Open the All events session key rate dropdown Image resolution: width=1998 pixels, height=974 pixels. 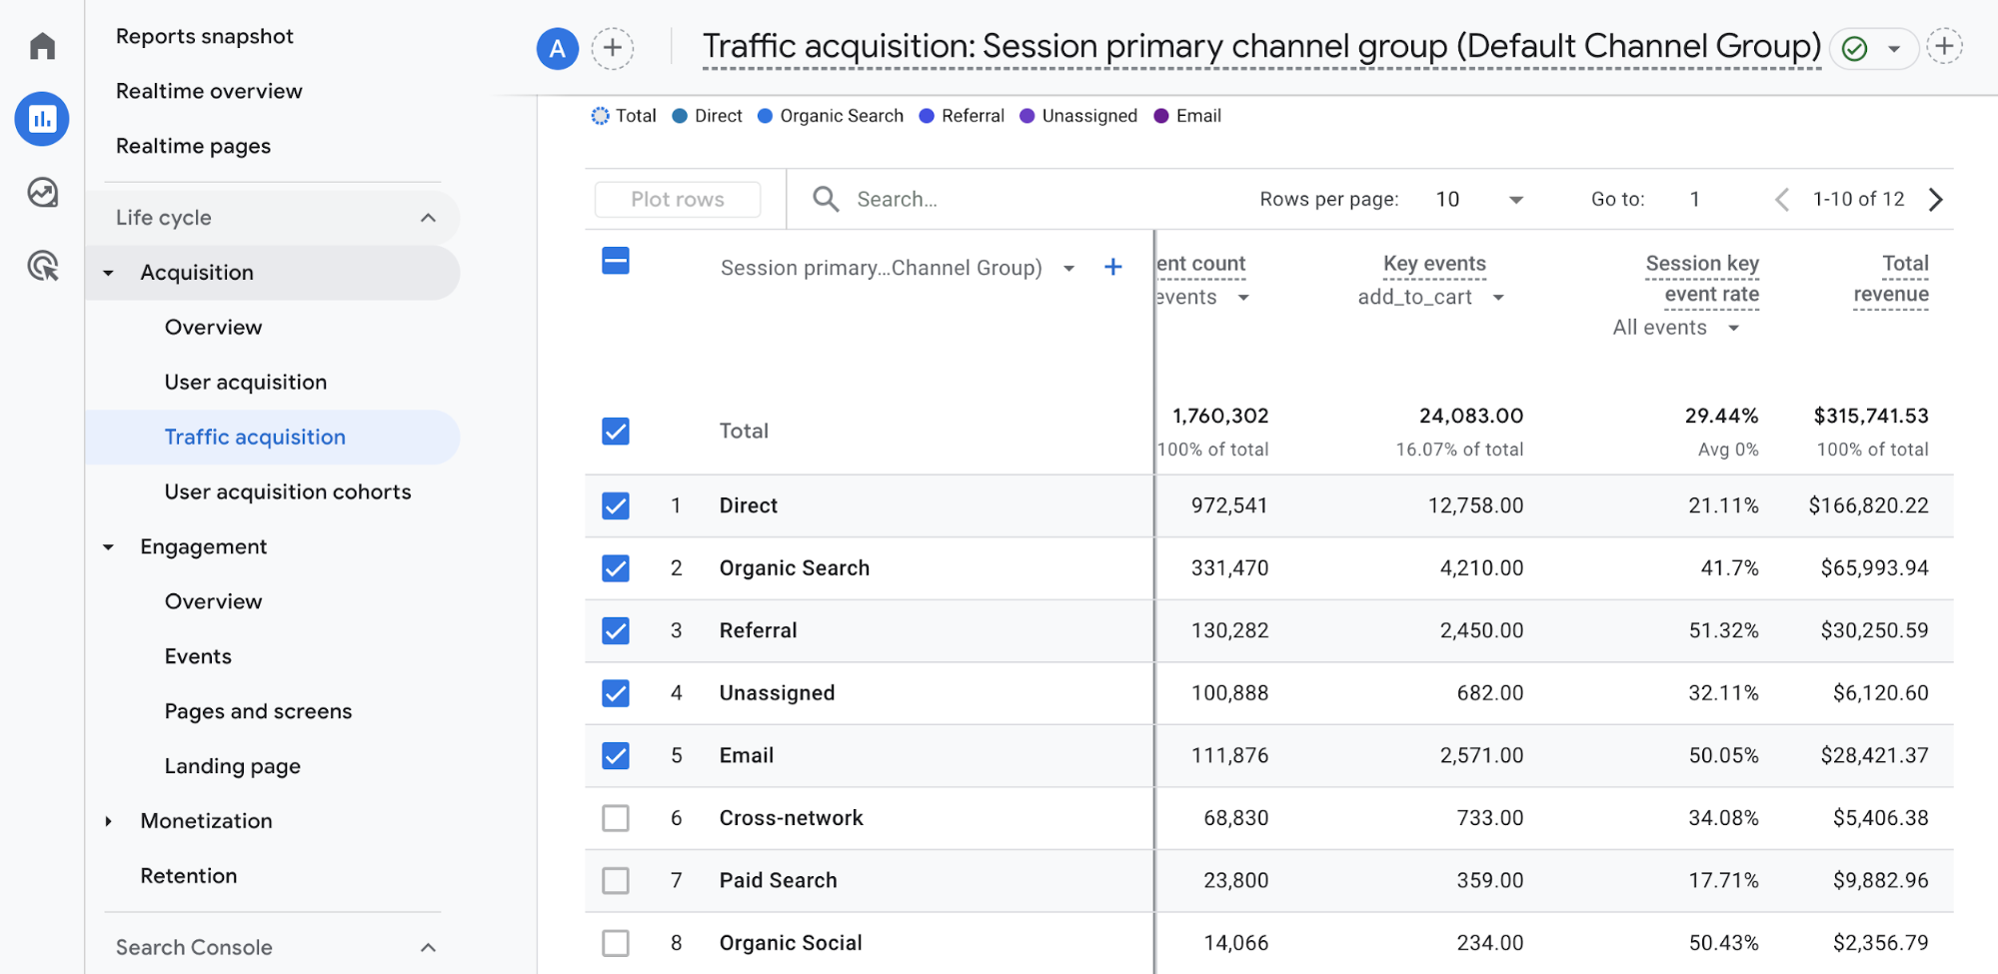[x=1734, y=328]
